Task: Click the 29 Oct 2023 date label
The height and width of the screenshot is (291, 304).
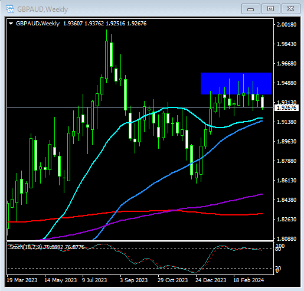Action: (x=172, y=280)
